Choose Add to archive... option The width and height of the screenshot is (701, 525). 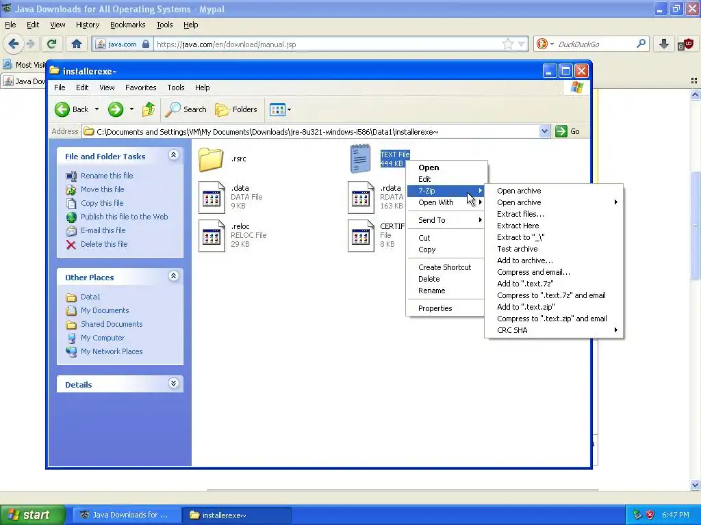point(525,260)
